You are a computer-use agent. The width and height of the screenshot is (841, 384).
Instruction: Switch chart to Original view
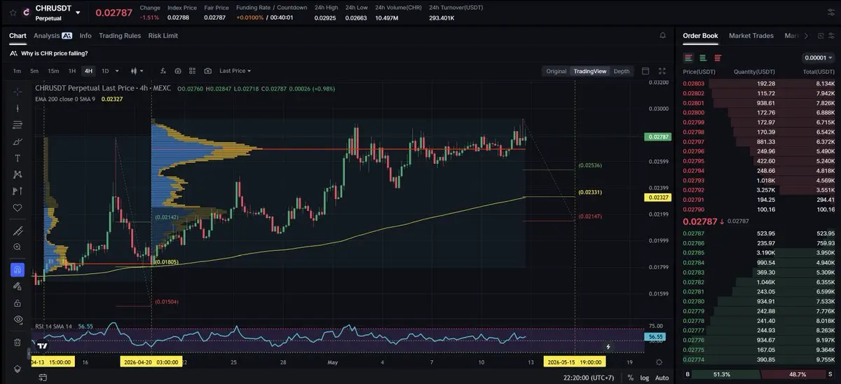click(x=556, y=71)
